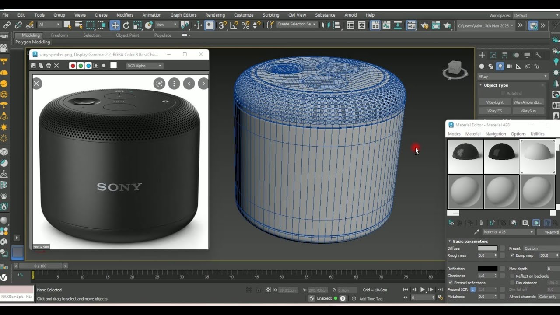This screenshot has width=560, height=315.
Task: Click Polygon Modeling panel button
Action: (33, 42)
